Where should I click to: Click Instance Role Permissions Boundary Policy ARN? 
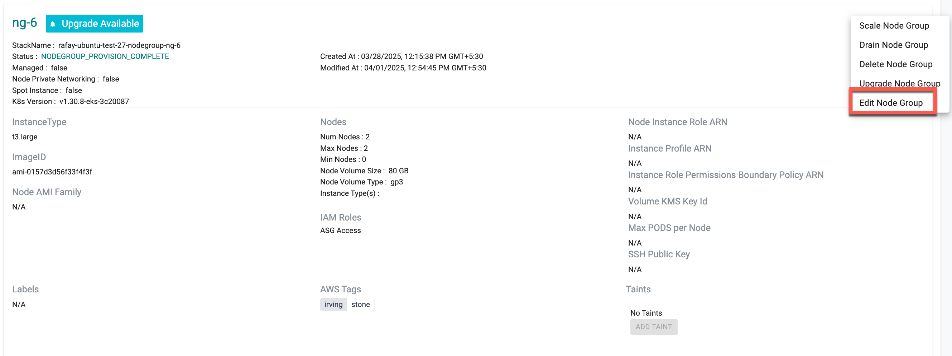pos(726,175)
